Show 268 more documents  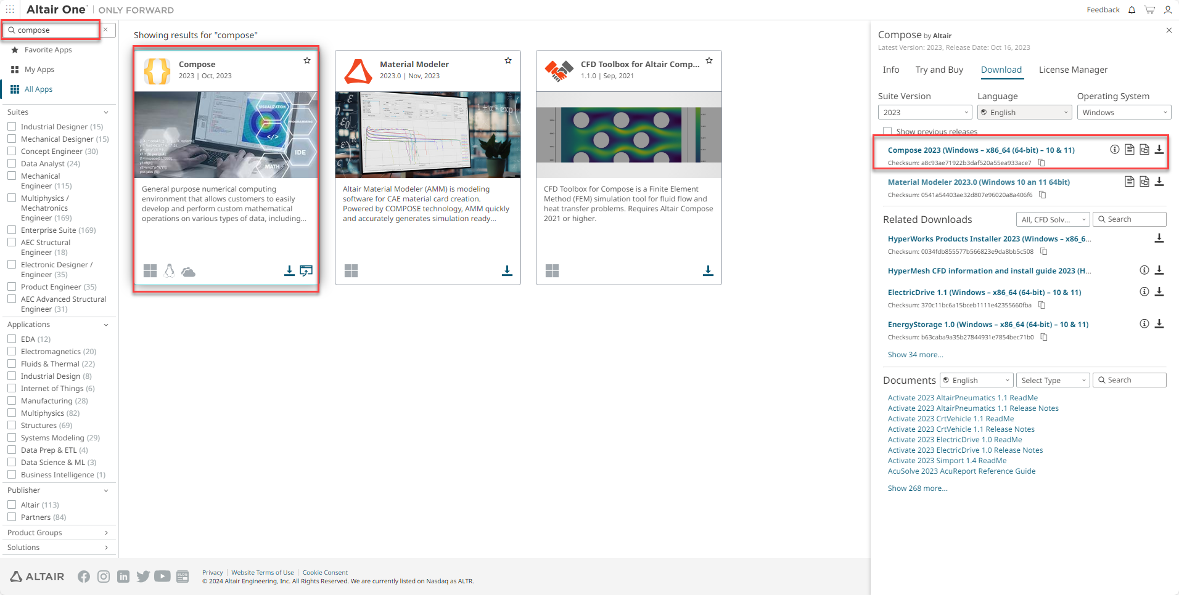point(918,488)
